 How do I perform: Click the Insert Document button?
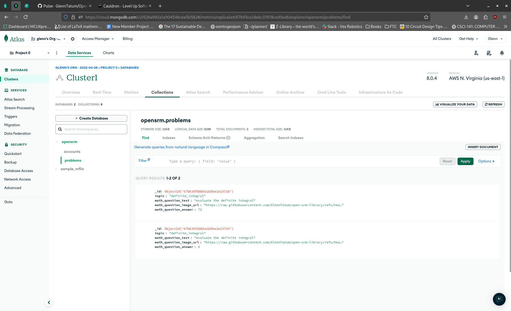click(x=483, y=147)
